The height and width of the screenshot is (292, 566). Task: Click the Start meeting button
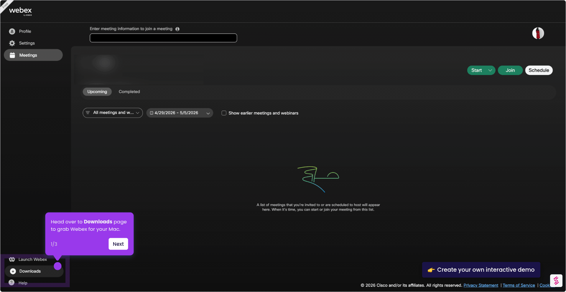(x=476, y=70)
